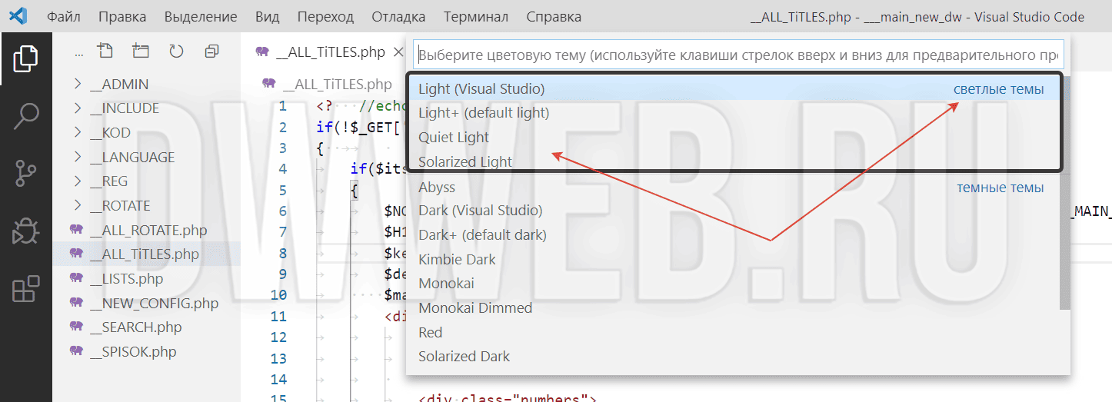Screen dimensions: 1112x402
Task: Choose the Monokai theme
Action: coord(734,284)
